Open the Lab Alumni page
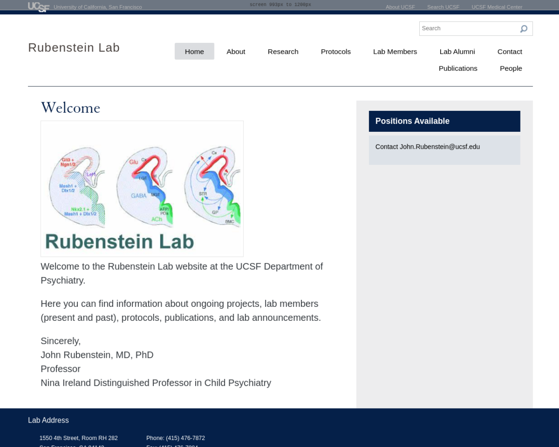559x447 pixels. click(457, 52)
